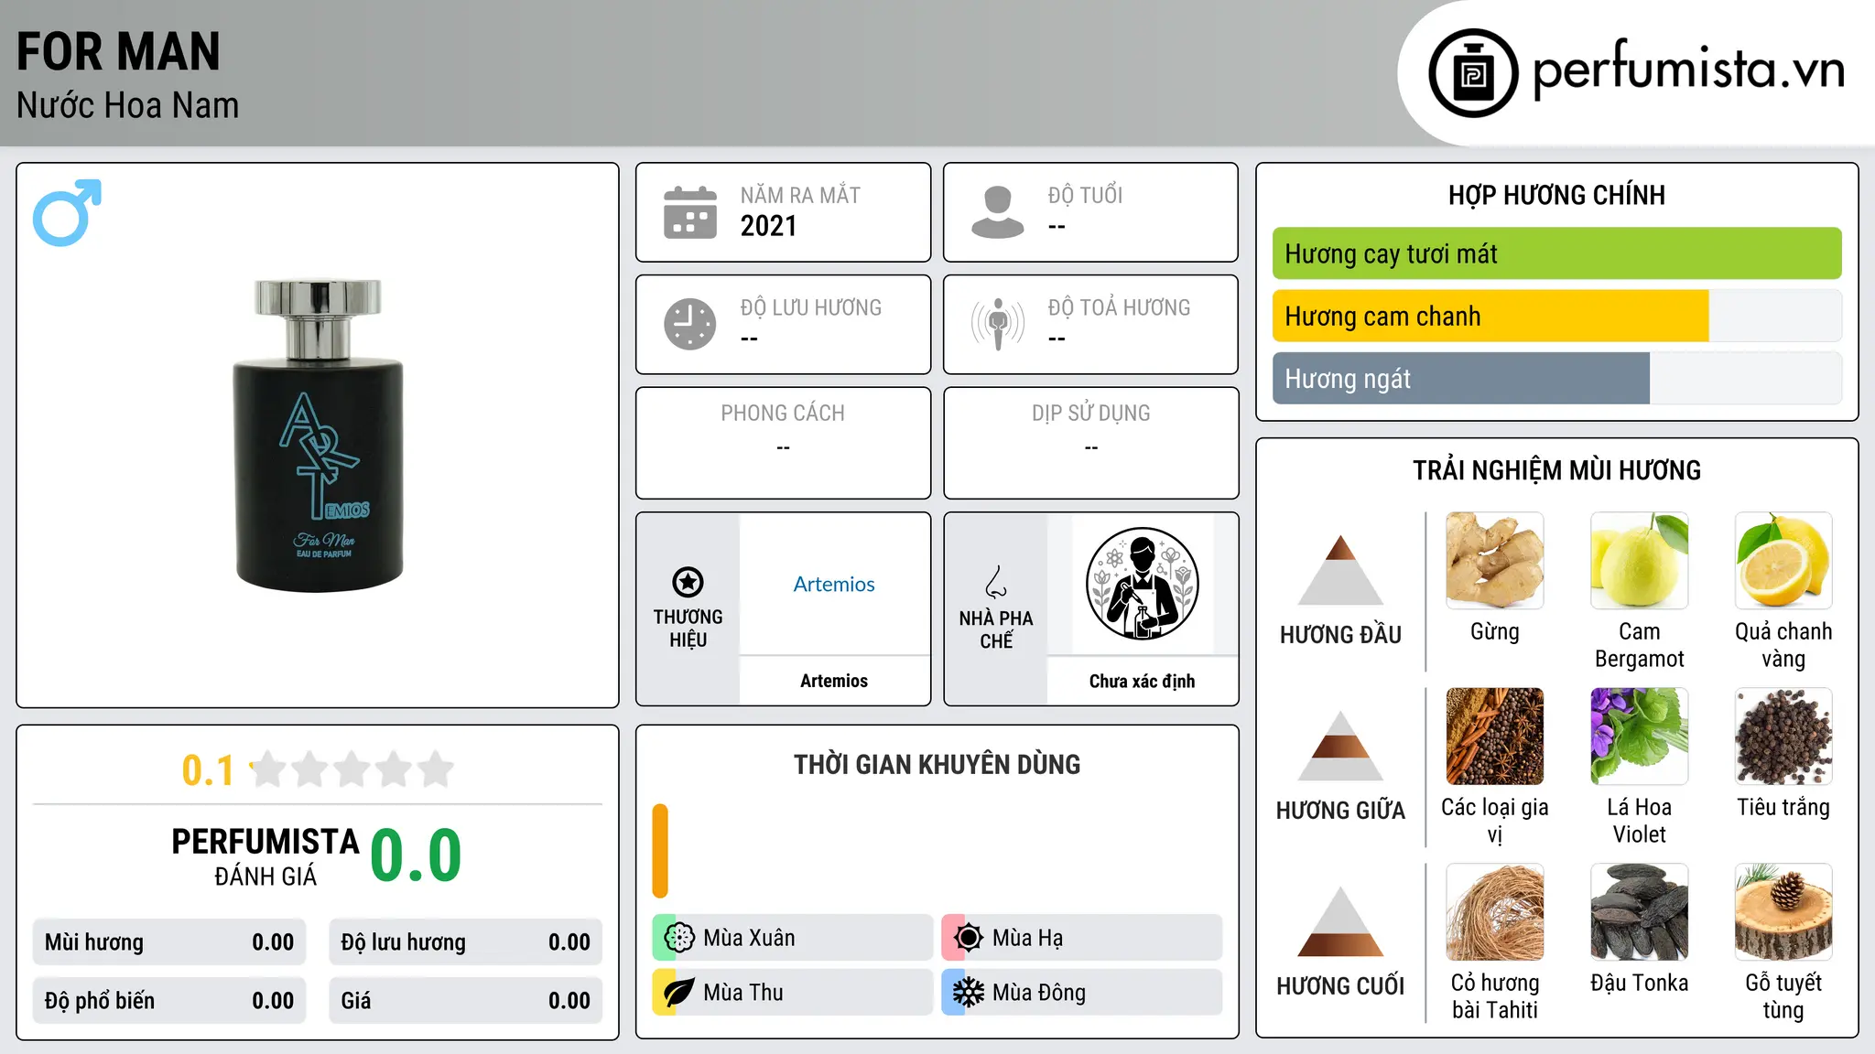Click the yellow Hương cam chanh bar

[x=1490, y=316]
